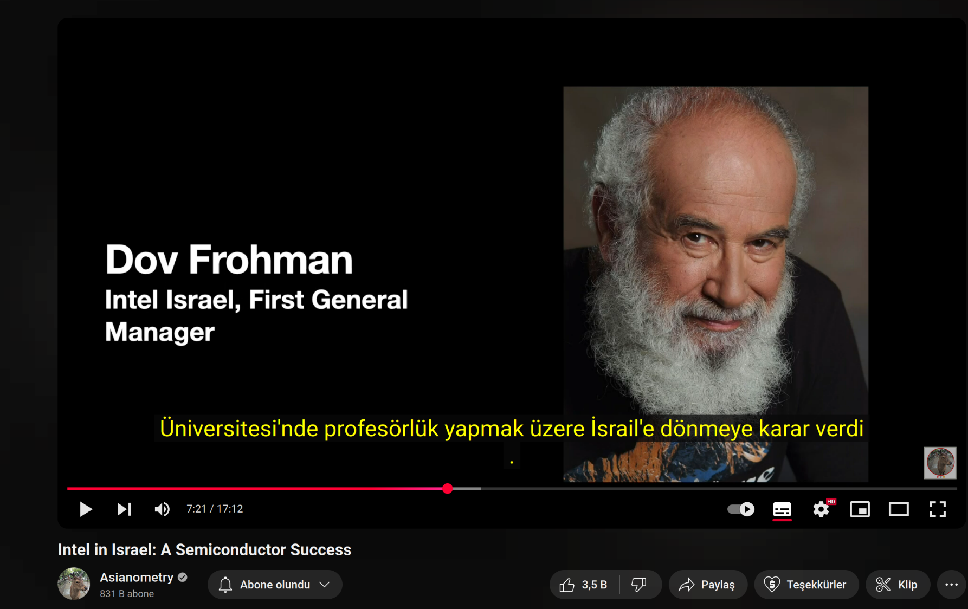Open Asianometry channel avatar
The image size is (968, 609).
(74, 584)
